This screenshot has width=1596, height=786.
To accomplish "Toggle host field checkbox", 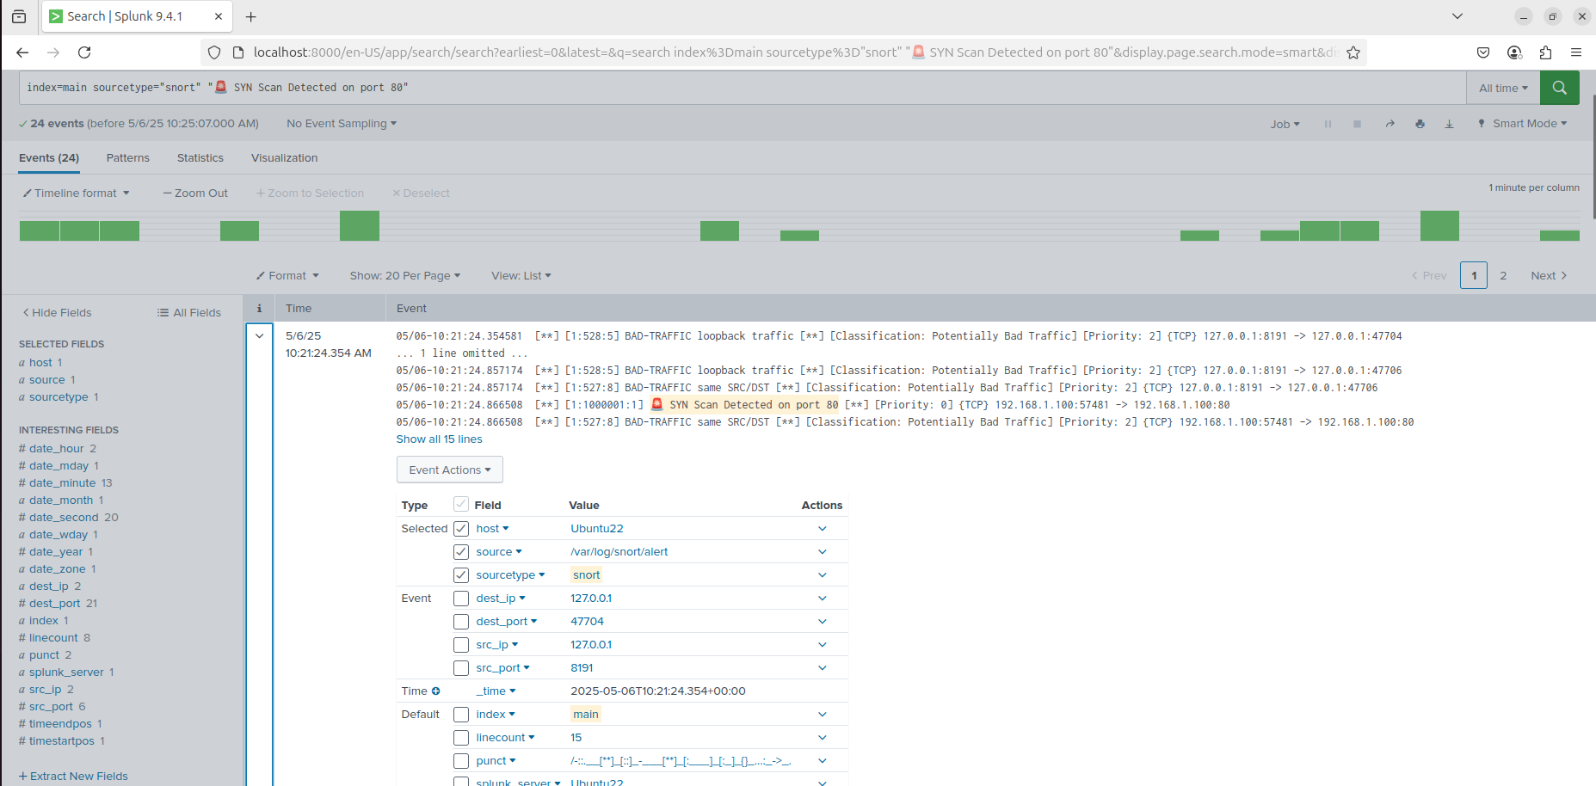I will 461,529.
